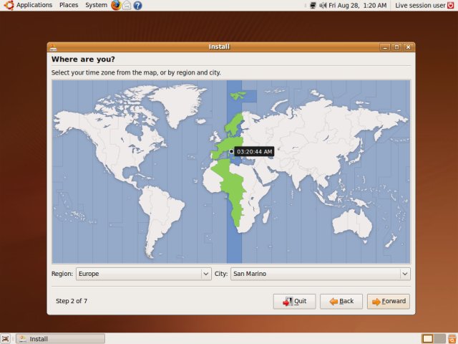Click the Install window title bar icon
Image resolution: width=458 pixels, height=344 pixels.
(53, 47)
